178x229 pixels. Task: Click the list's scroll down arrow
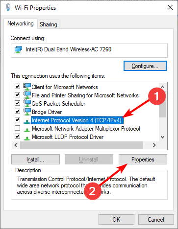pyautogui.click(x=162, y=137)
